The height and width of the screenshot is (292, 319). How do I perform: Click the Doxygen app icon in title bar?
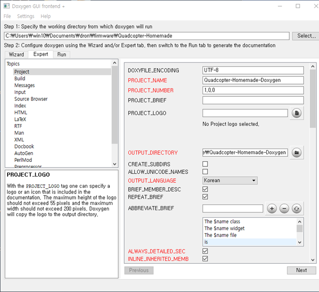click(7, 6)
